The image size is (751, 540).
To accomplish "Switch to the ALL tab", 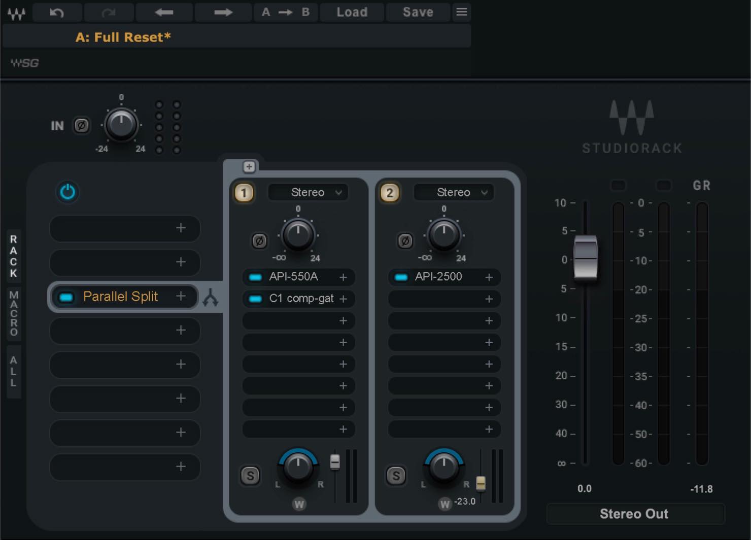I will 14,371.
